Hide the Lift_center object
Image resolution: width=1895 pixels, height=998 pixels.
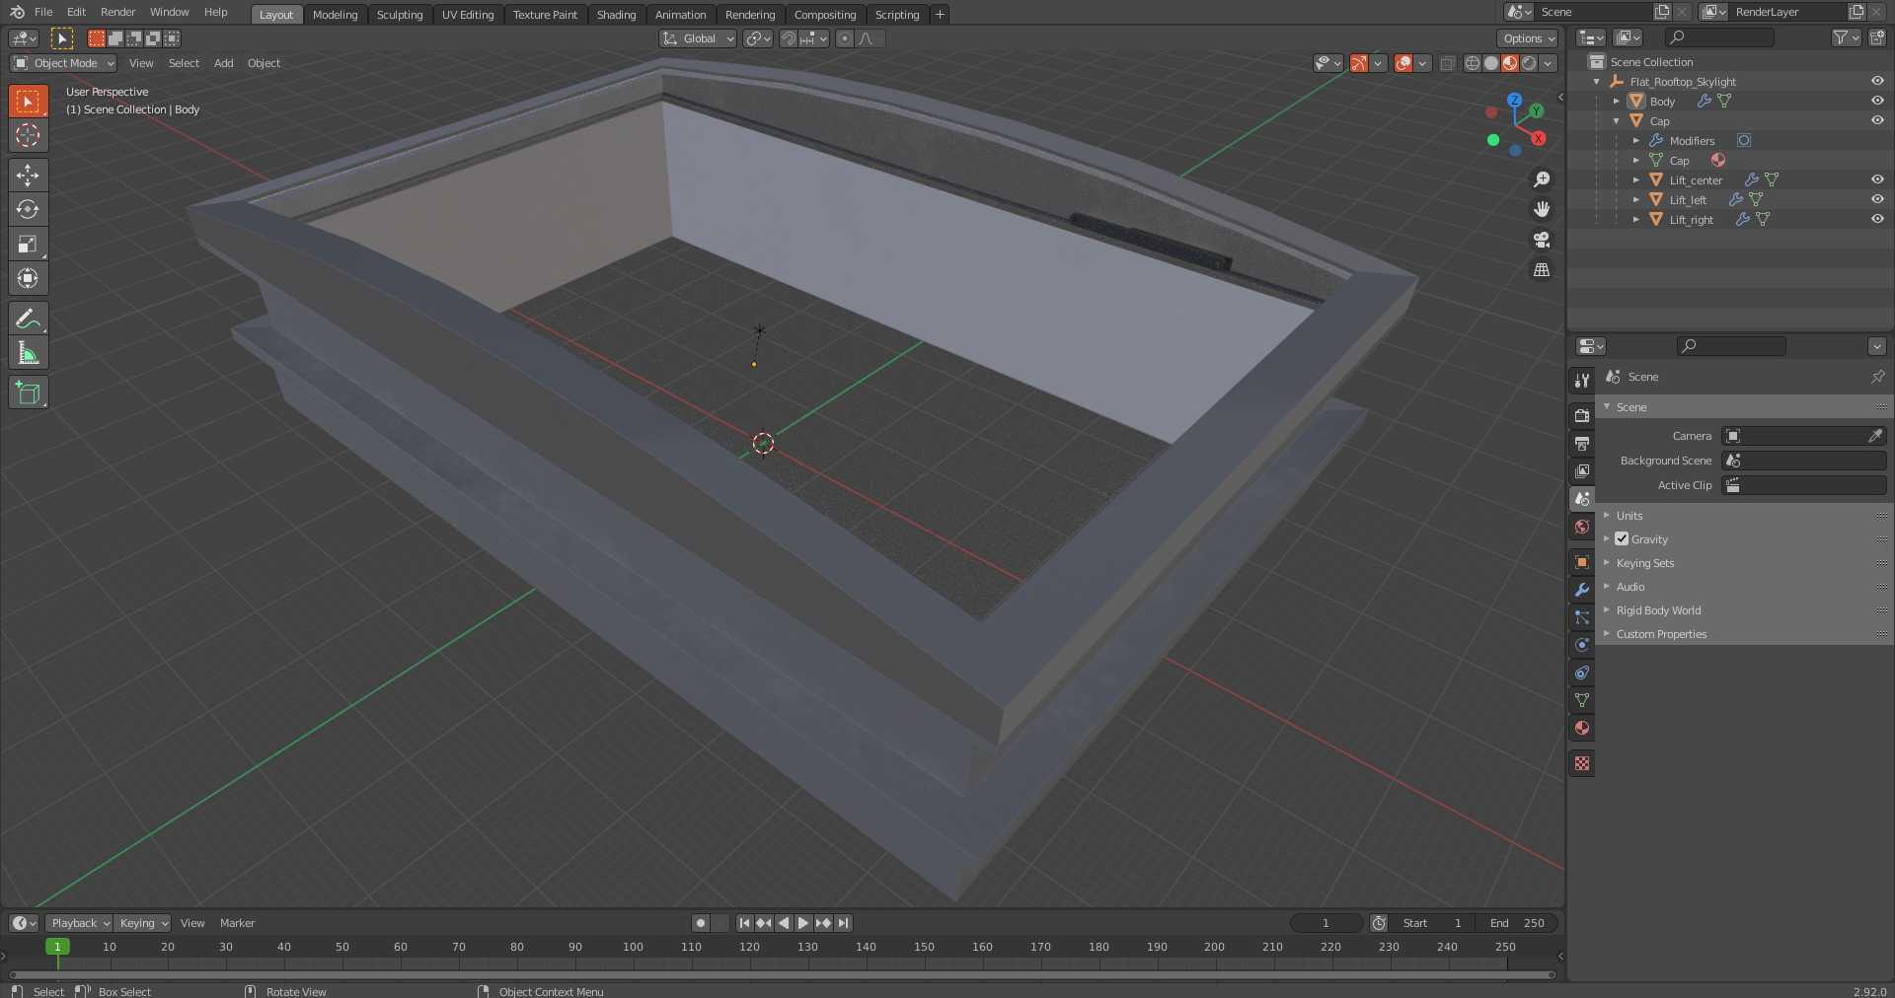(1876, 179)
